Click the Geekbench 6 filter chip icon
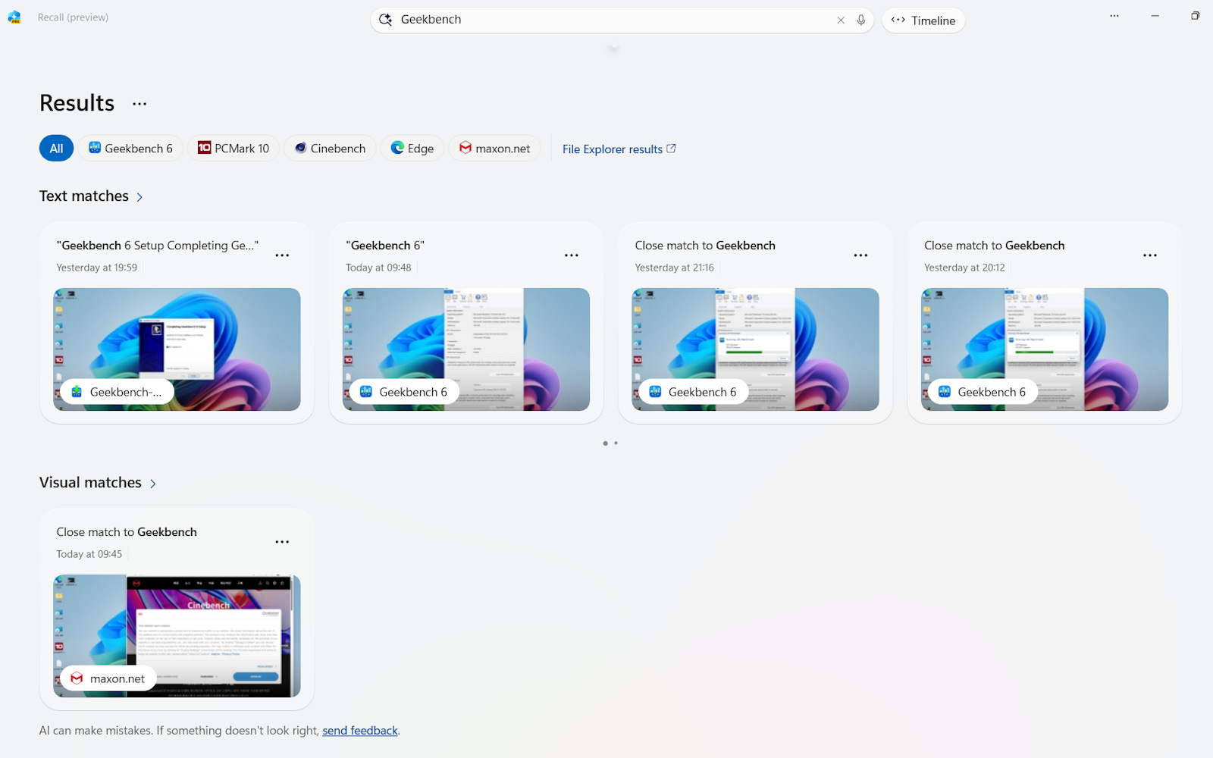 point(95,148)
